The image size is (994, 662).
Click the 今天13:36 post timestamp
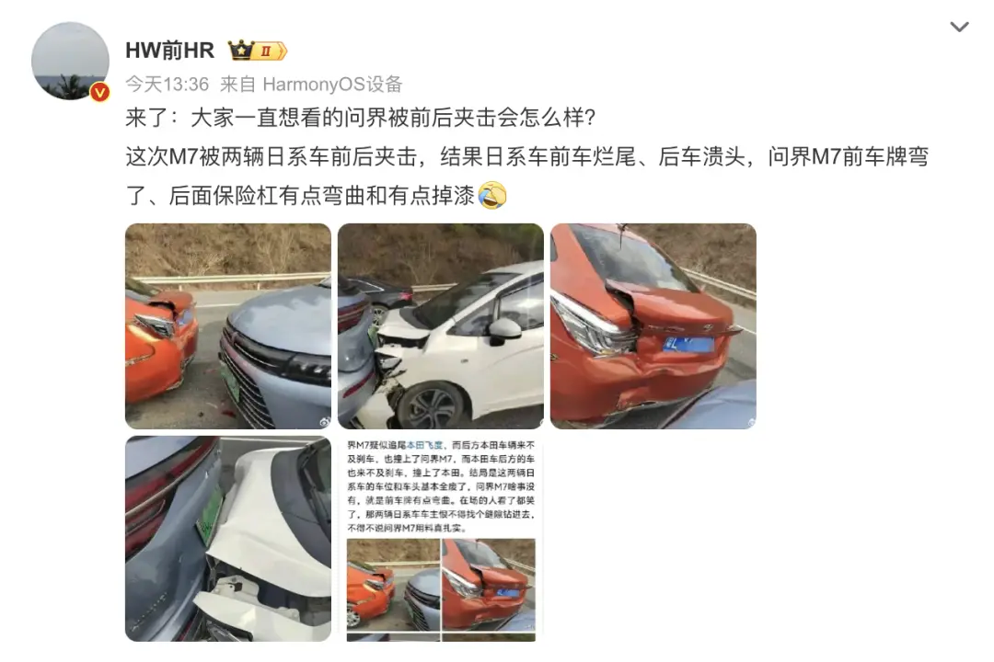click(x=167, y=84)
